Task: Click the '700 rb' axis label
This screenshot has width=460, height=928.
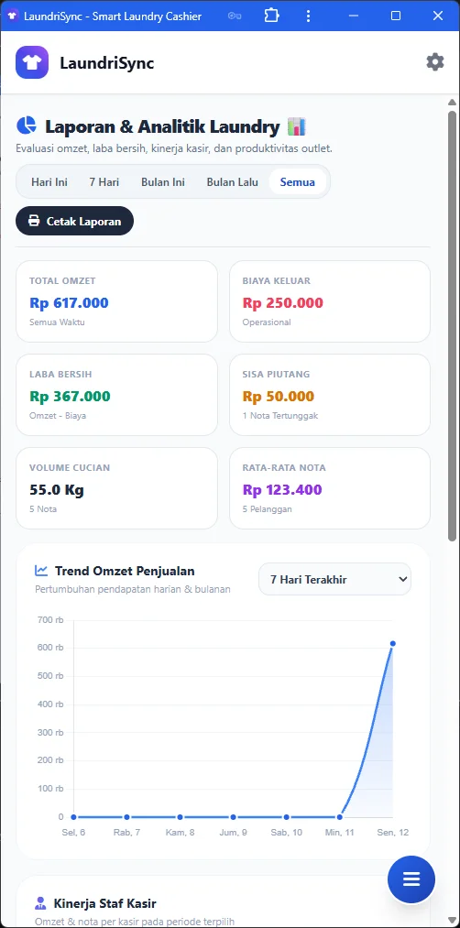Action: 50,619
